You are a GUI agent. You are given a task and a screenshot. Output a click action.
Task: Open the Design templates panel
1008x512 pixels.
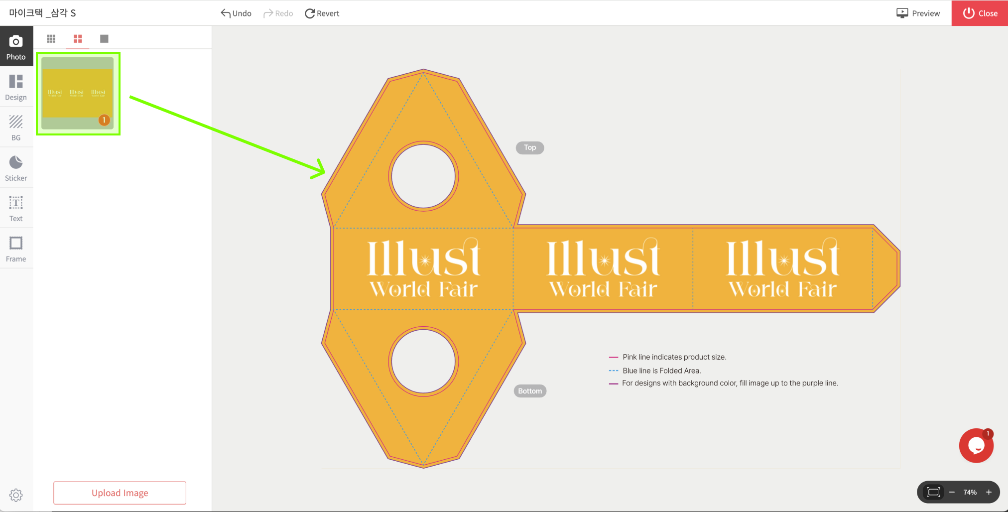point(16,87)
